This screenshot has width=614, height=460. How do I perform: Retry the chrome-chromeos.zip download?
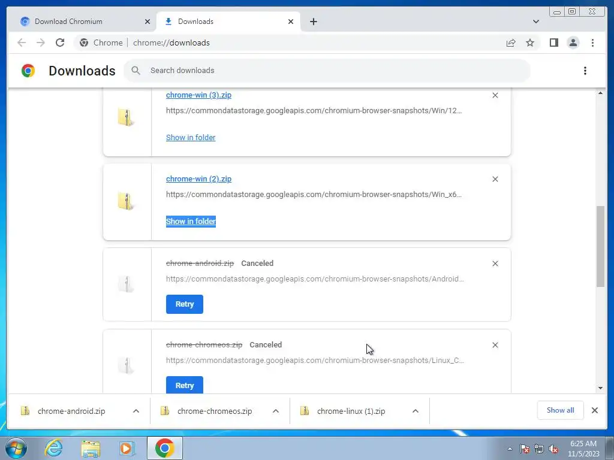pyautogui.click(x=185, y=385)
